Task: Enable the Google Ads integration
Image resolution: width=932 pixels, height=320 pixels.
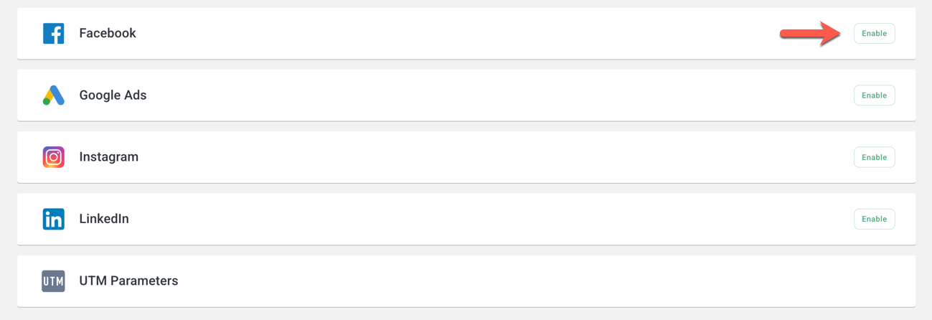Action: coord(874,95)
